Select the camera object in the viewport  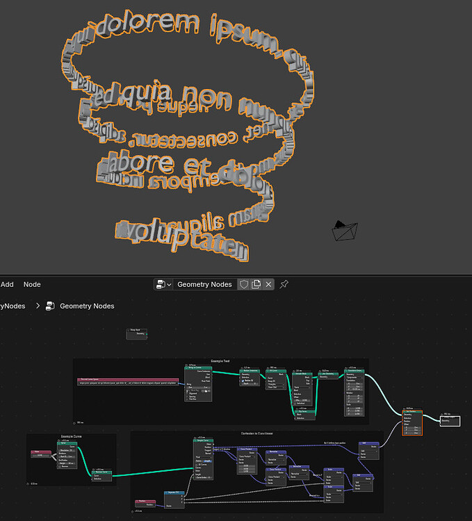[345, 230]
